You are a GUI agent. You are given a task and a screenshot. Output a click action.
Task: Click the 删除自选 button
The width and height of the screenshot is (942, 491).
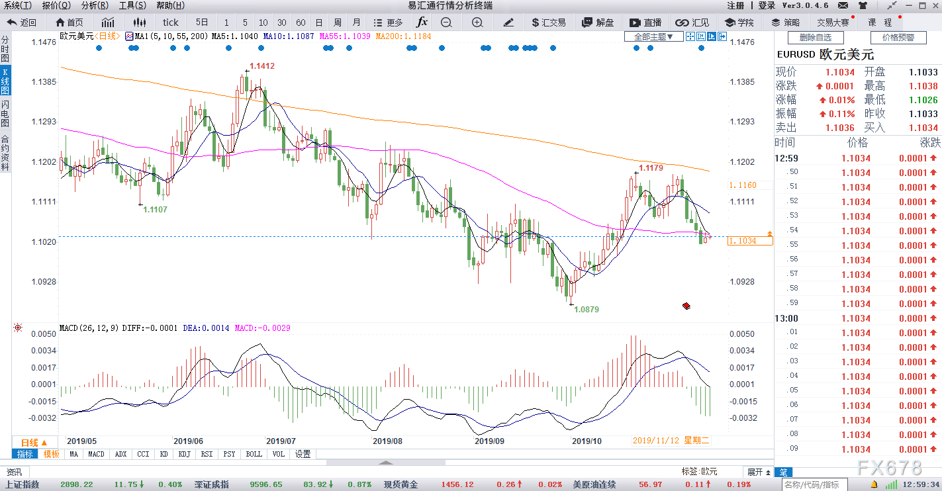816,38
